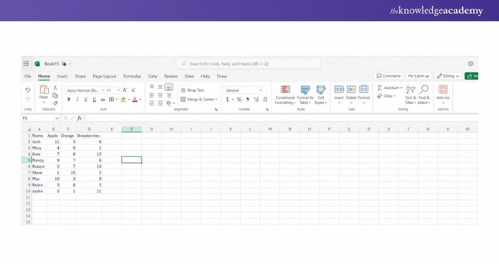The image size is (499, 264).
Task: Click the red font color button
Action: click(134, 100)
